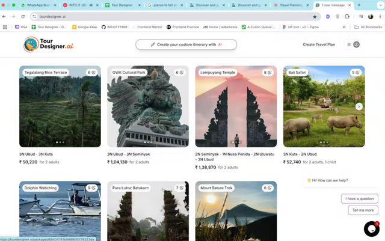Click the site info icon in address bar
385x241 pixels.
tap(34, 16)
